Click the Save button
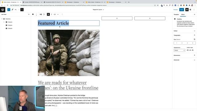The height and width of the screenshot is (111, 197). (182, 10)
